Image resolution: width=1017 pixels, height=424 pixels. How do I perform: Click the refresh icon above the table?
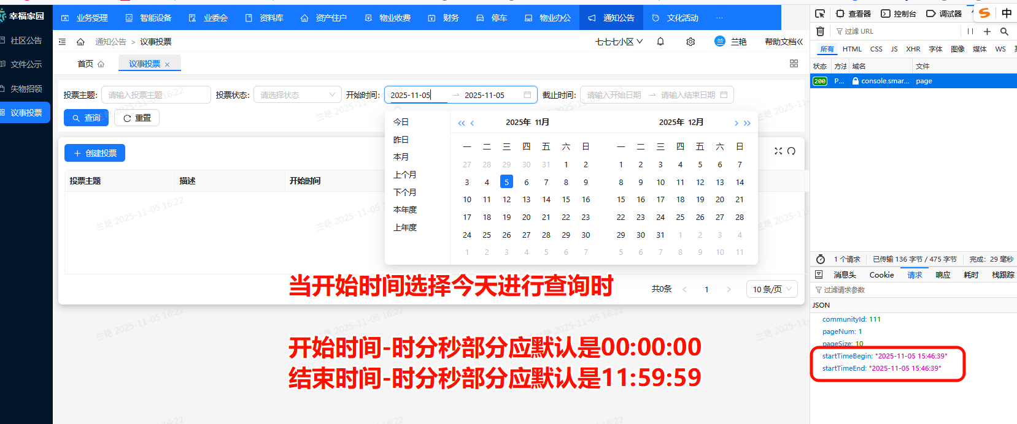(792, 151)
